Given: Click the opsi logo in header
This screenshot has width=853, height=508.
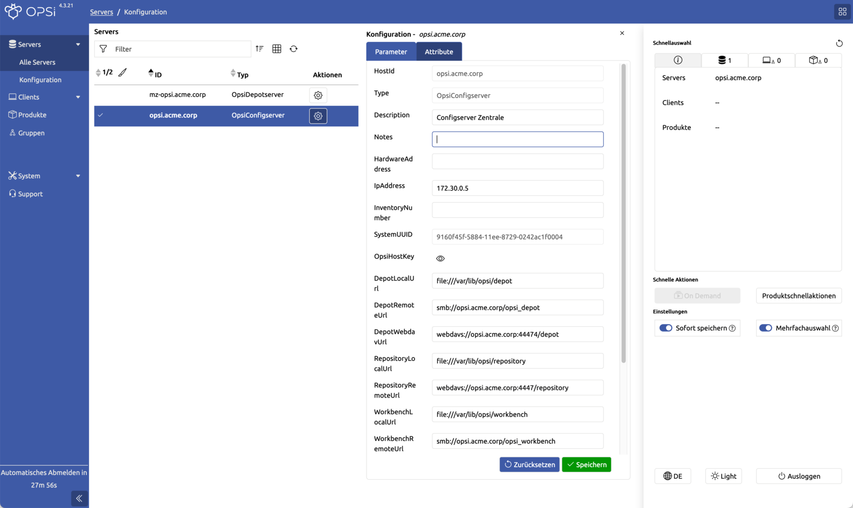Looking at the screenshot, I should click(30, 11).
